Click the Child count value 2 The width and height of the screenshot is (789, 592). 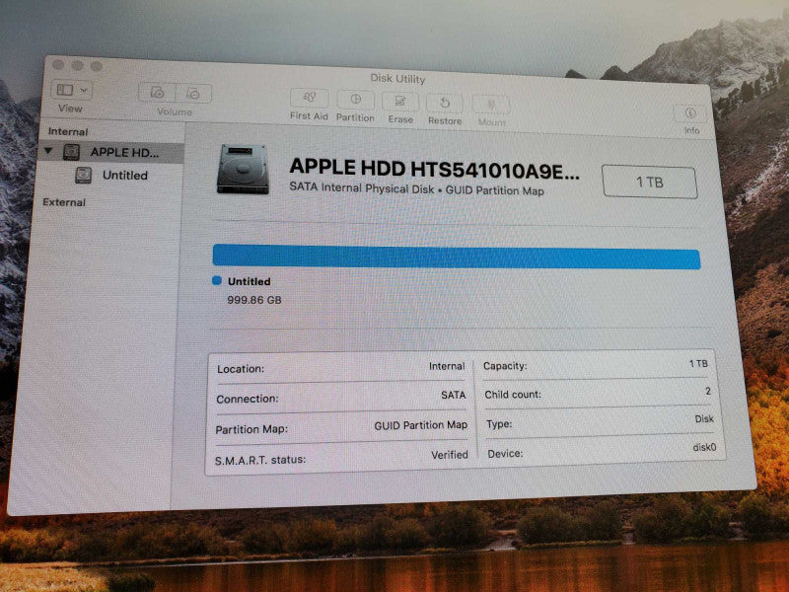coord(708,391)
